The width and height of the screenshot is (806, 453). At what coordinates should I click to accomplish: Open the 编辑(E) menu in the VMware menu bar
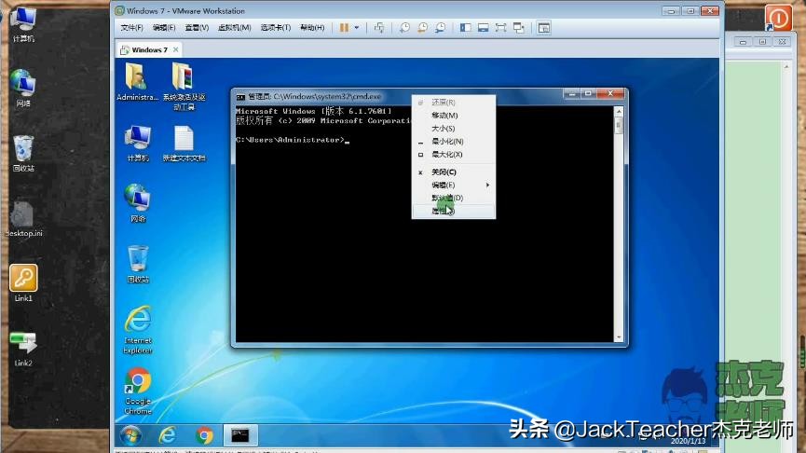pos(164,28)
